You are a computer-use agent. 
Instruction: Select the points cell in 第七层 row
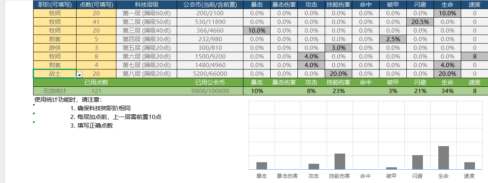coord(96,65)
